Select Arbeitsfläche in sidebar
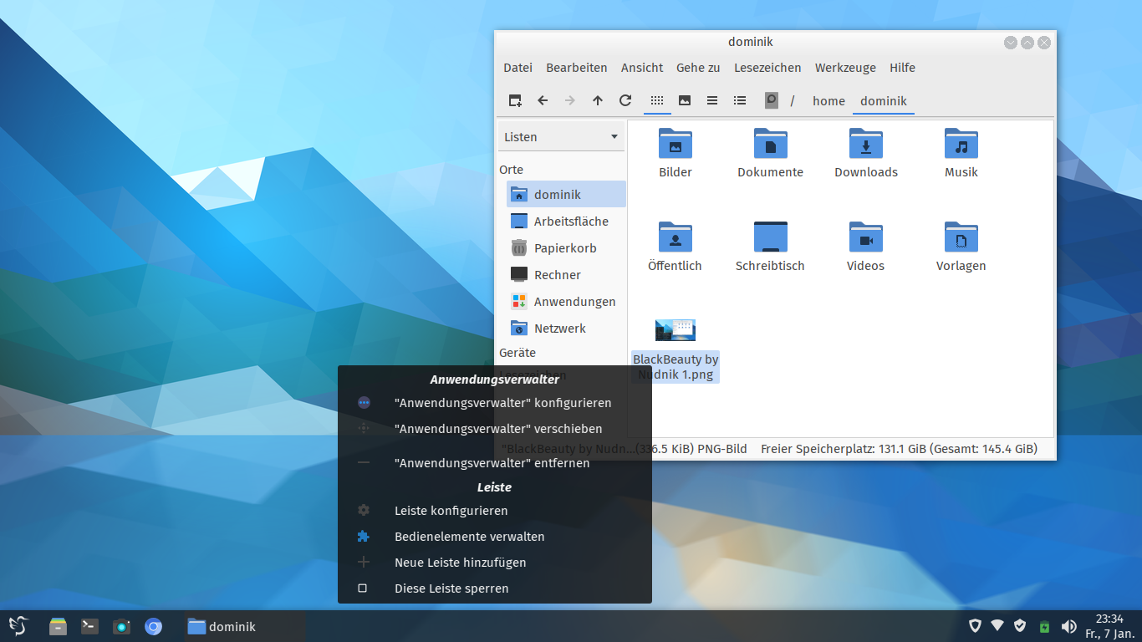The width and height of the screenshot is (1142, 642). (x=566, y=221)
